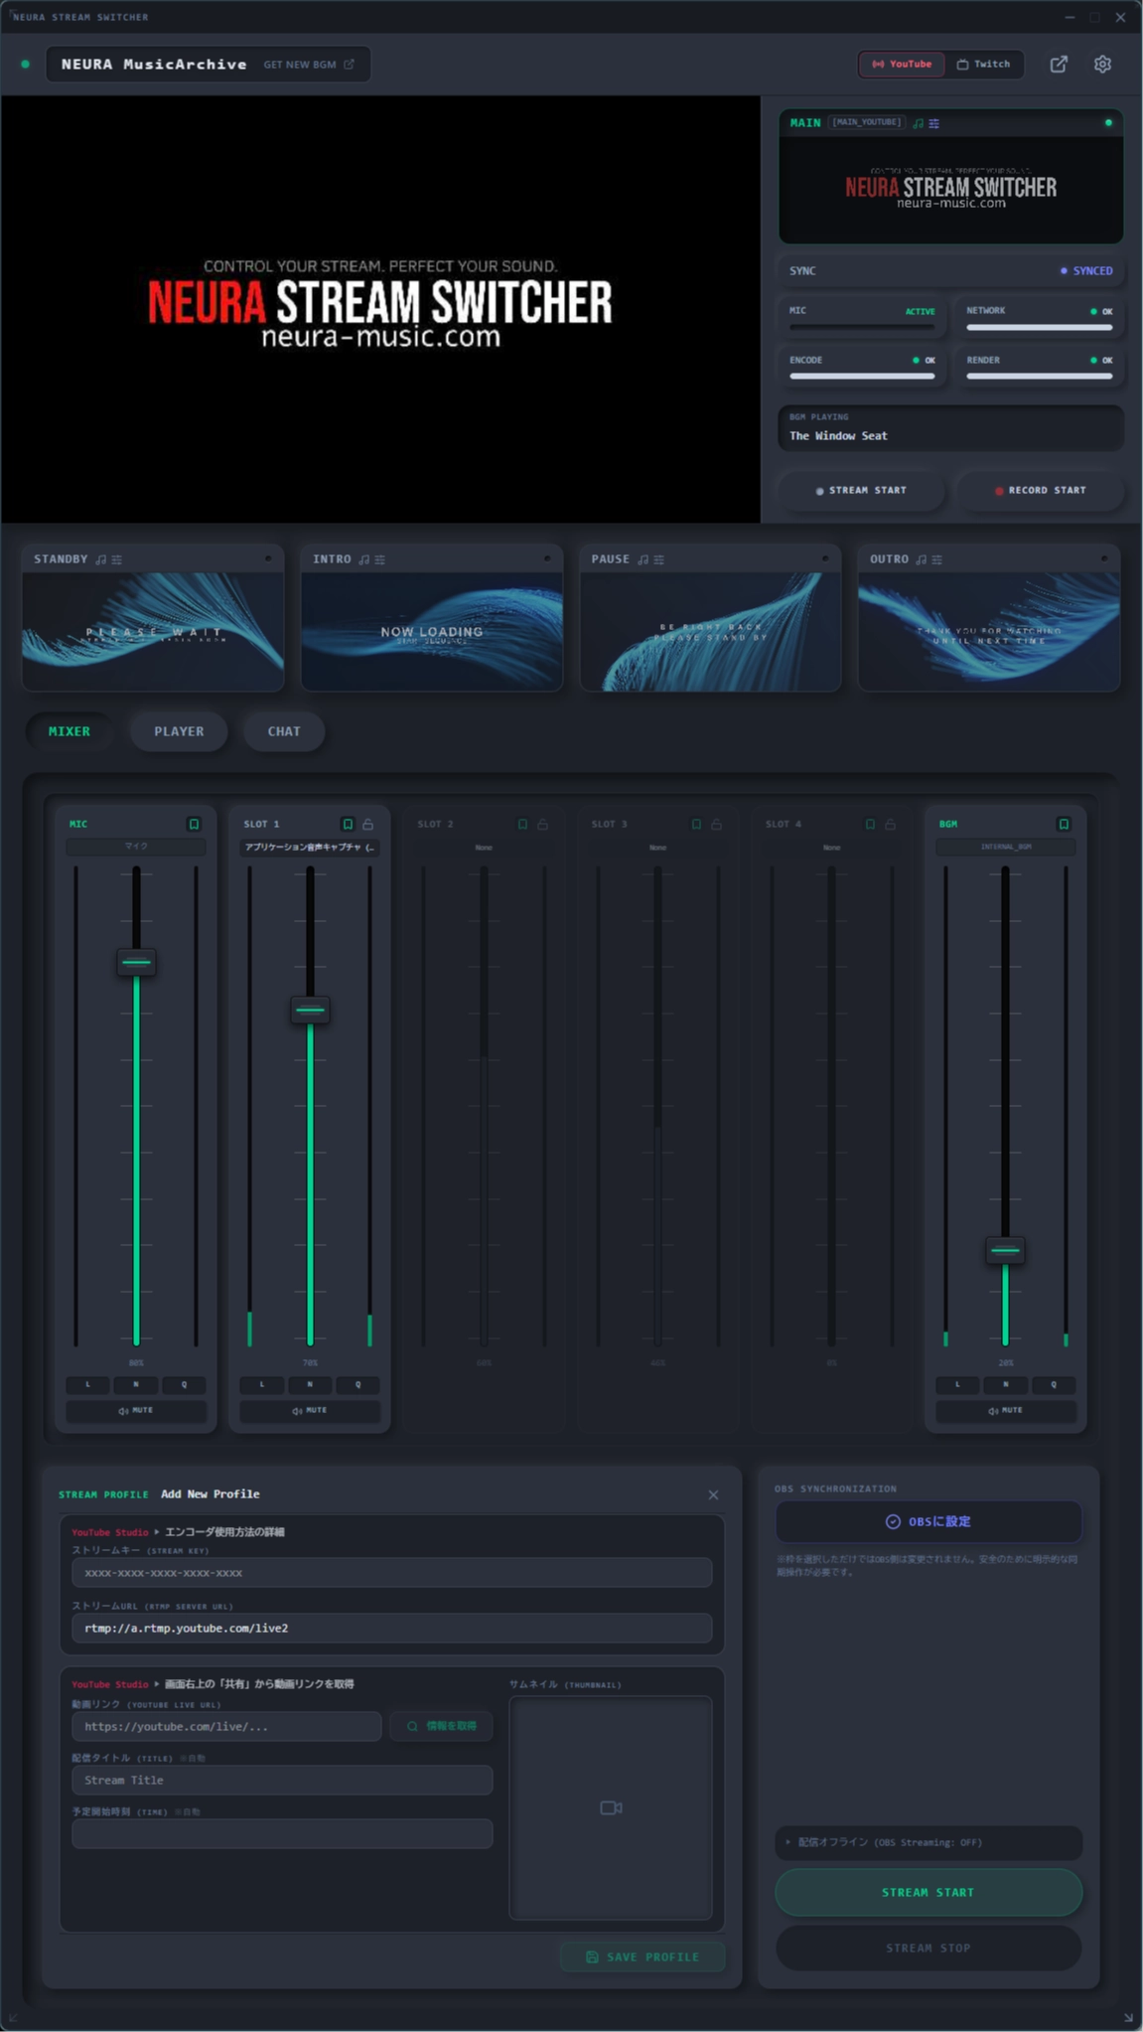Click the thumbnail camera placeholder
The width and height of the screenshot is (1143, 2032).
pos(611,1807)
